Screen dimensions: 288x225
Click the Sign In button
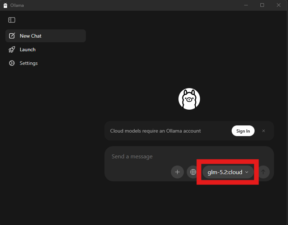243,131
